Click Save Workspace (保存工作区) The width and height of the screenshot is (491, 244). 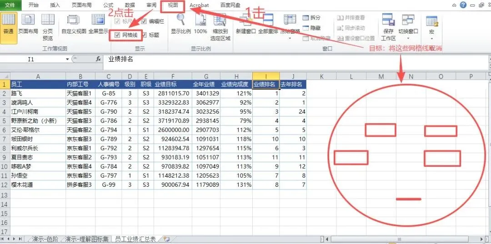click(388, 28)
